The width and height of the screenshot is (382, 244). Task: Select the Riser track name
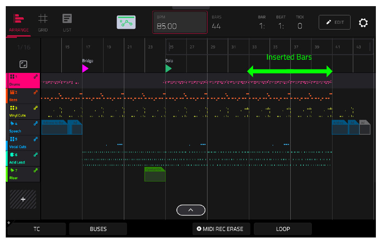coord(13,178)
